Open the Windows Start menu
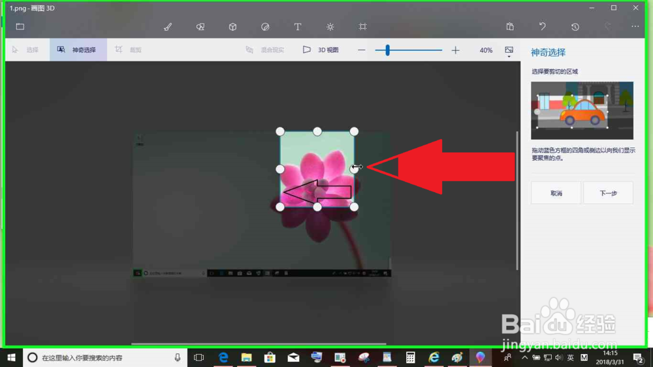The image size is (653, 367). pyautogui.click(x=11, y=357)
